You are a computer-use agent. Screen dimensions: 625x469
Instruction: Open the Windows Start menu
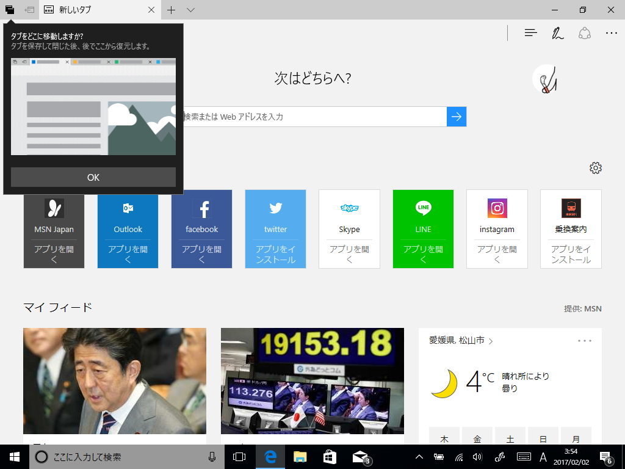tap(15, 457)
